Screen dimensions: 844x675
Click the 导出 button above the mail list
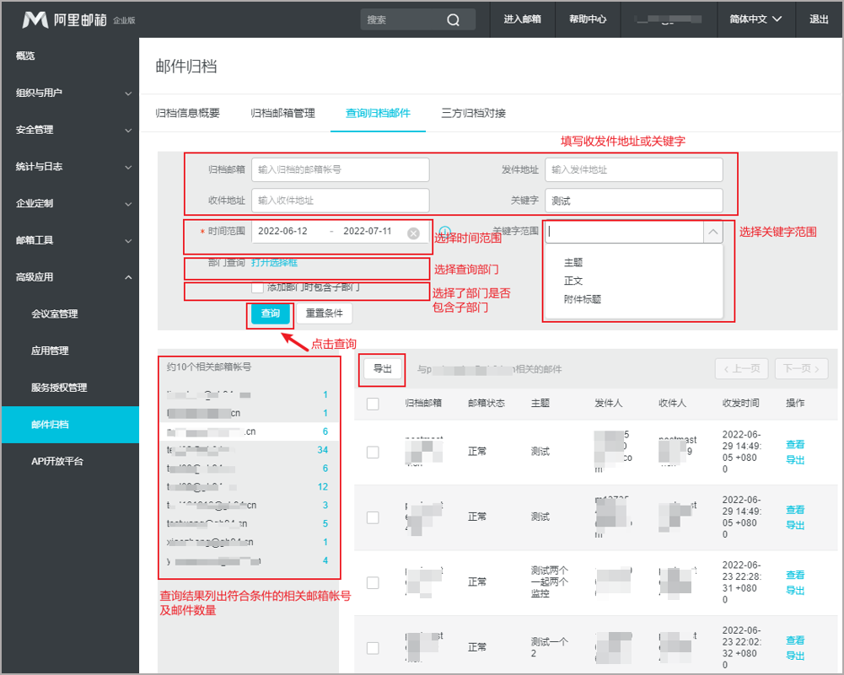coord(383,369)
